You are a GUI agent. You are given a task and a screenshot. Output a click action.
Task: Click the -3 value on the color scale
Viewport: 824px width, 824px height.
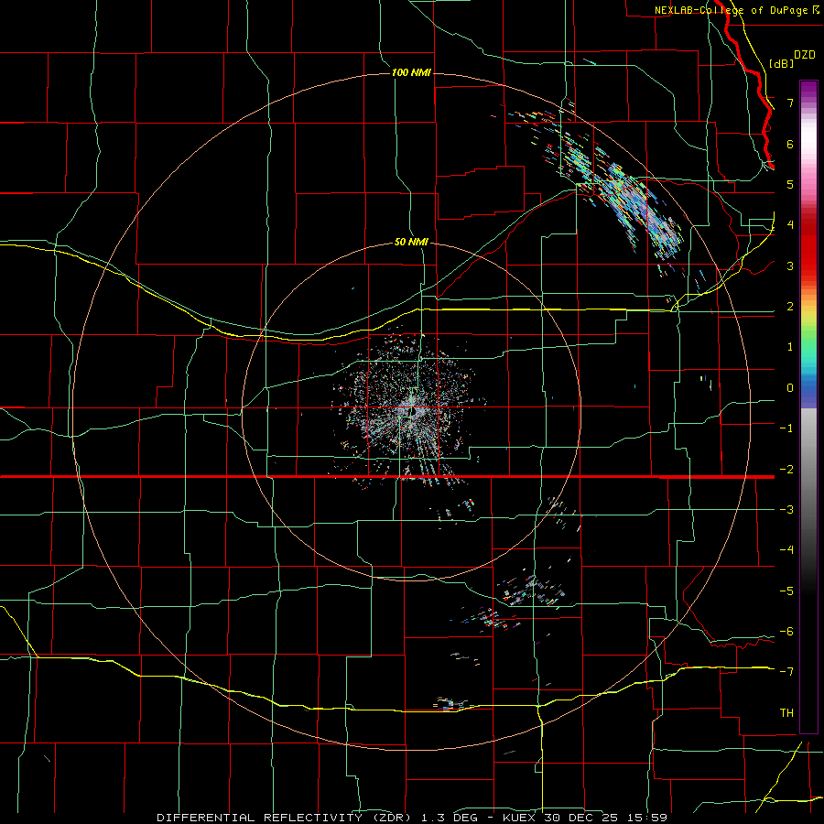(x=786, y=510)
